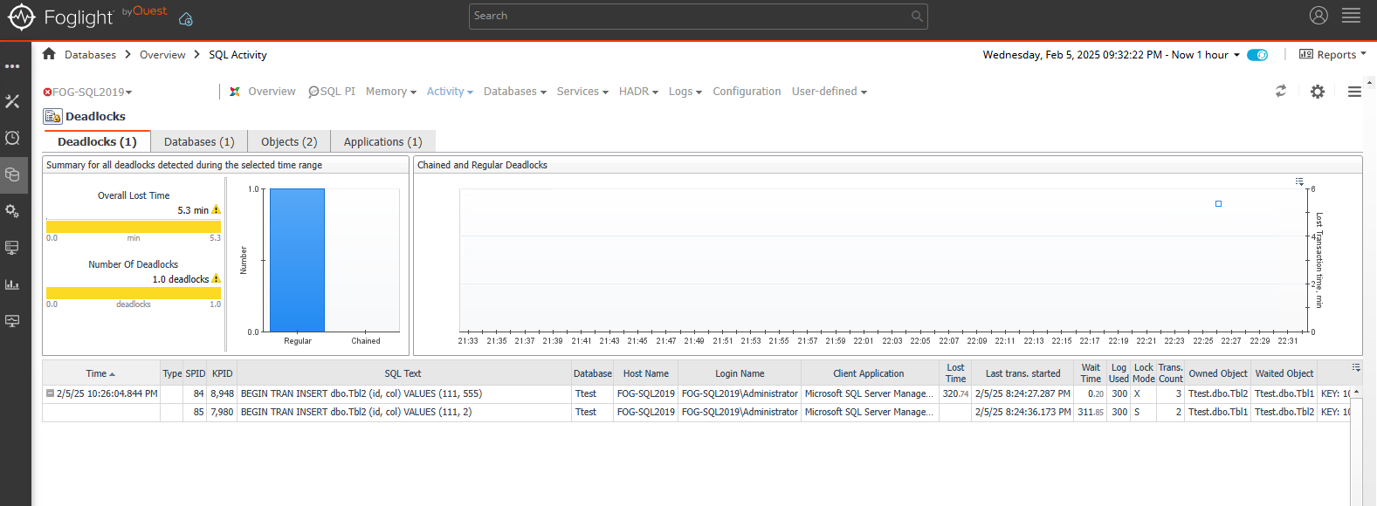Switch to the Databases (1) tab

pos(199,141)
